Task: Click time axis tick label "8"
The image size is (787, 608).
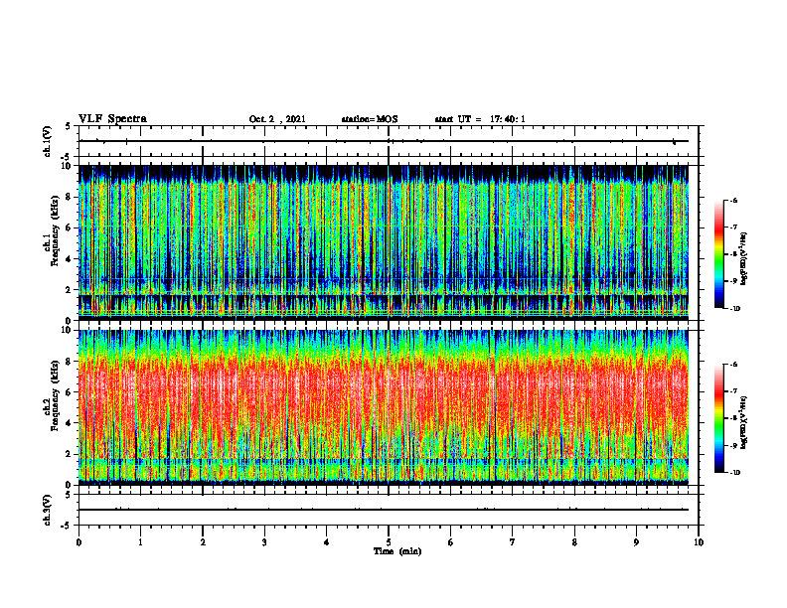Action: (574, 542)
